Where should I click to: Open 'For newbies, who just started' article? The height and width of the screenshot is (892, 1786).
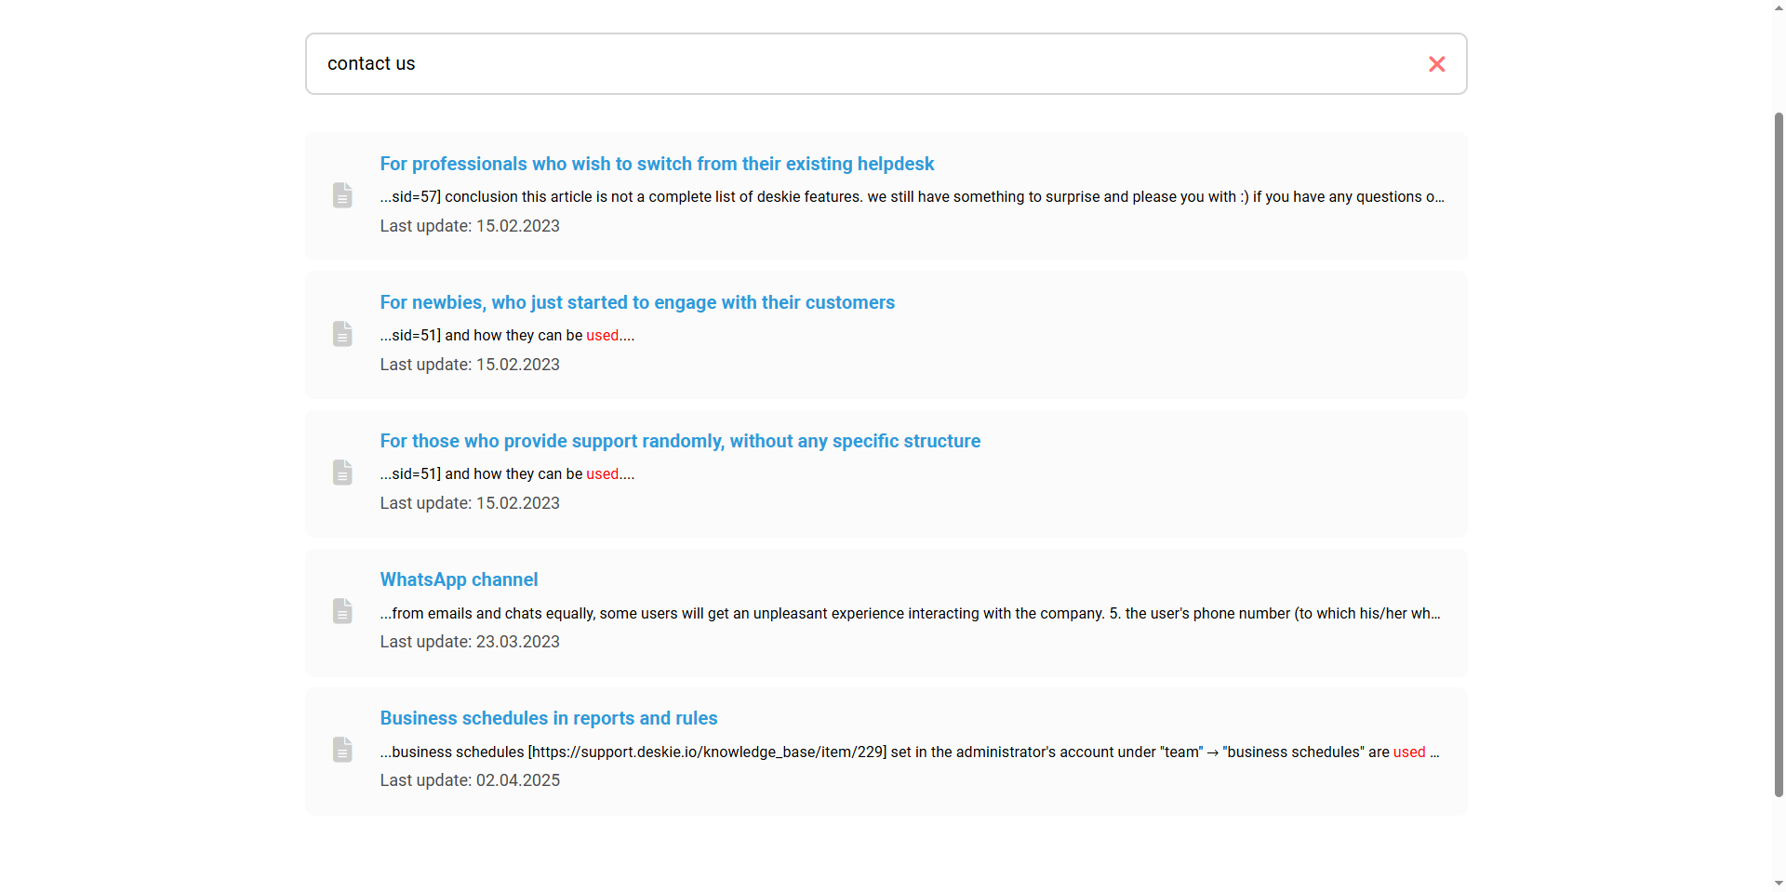[x=637, y=302]
